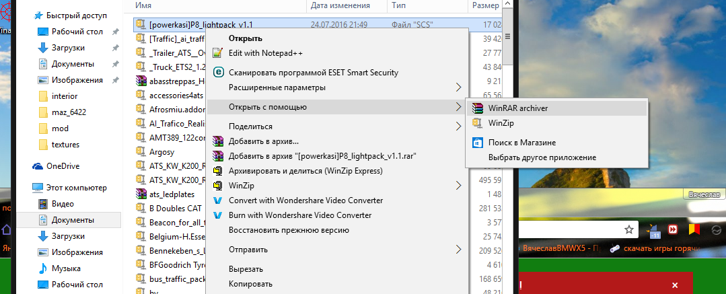Click the Wondershare icon beside 'Convert with Wondershare'

coord(217,200)
